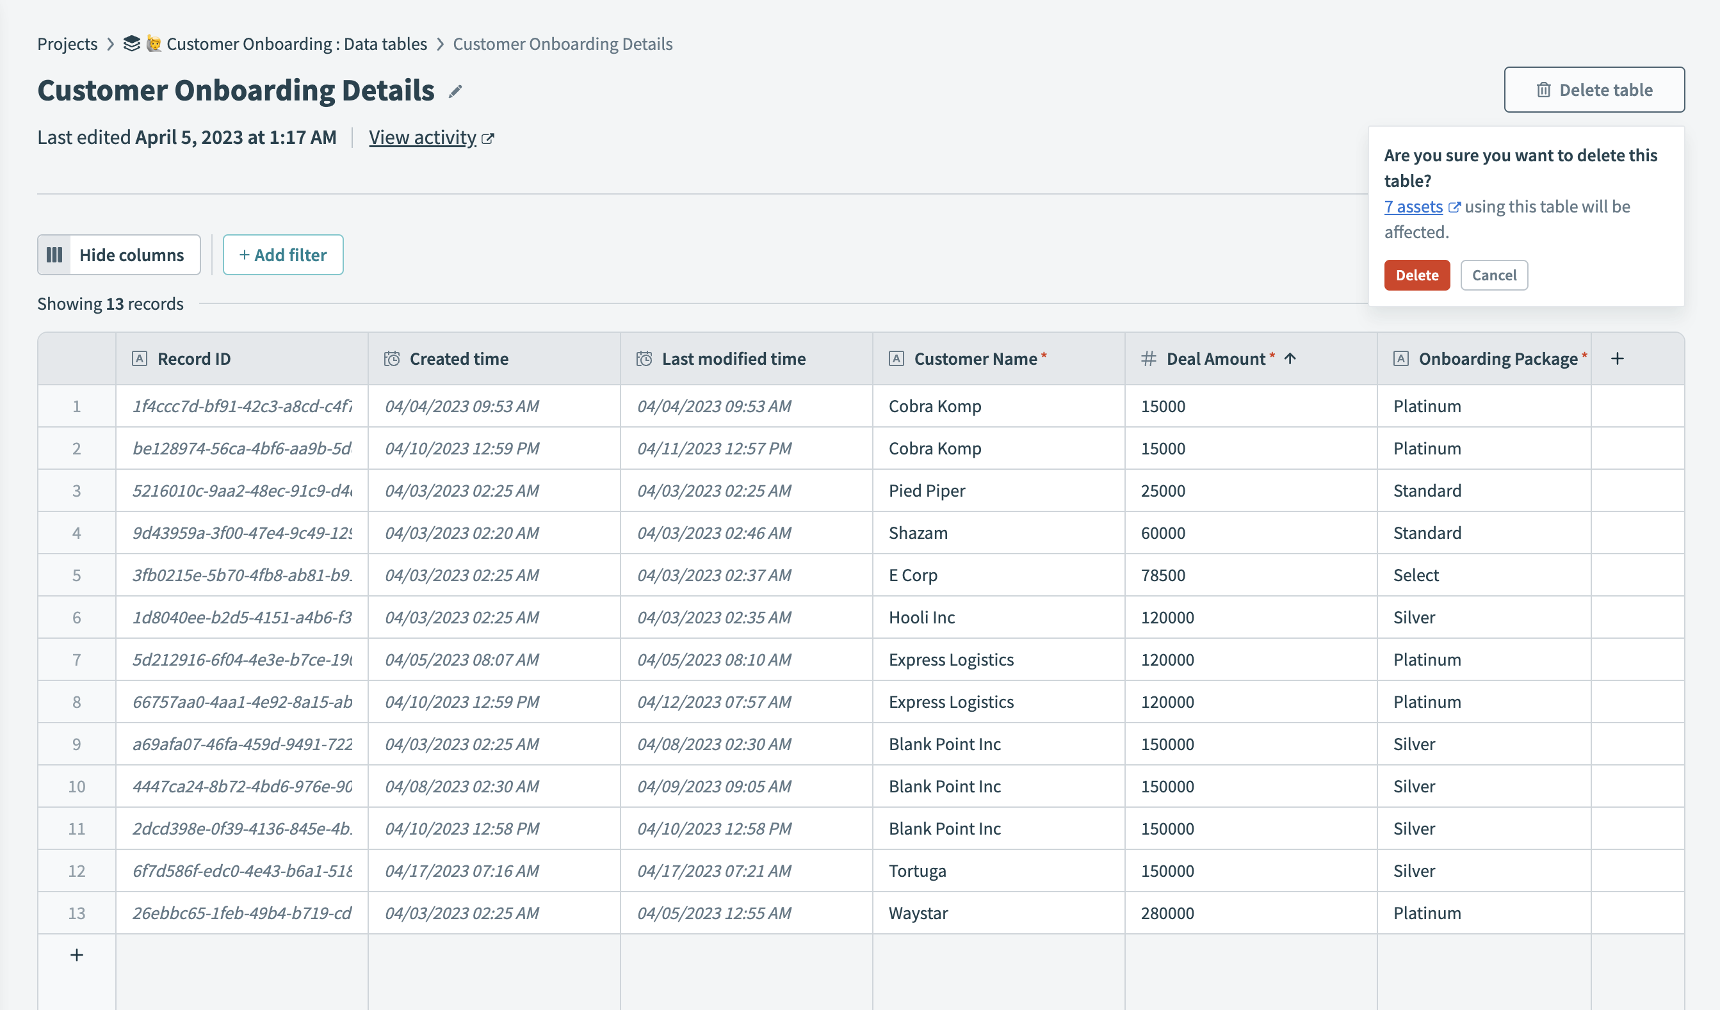Cancel the table deletion
The width and height of the screenshot is (1720, 1010).
[x=1494, y=275]
